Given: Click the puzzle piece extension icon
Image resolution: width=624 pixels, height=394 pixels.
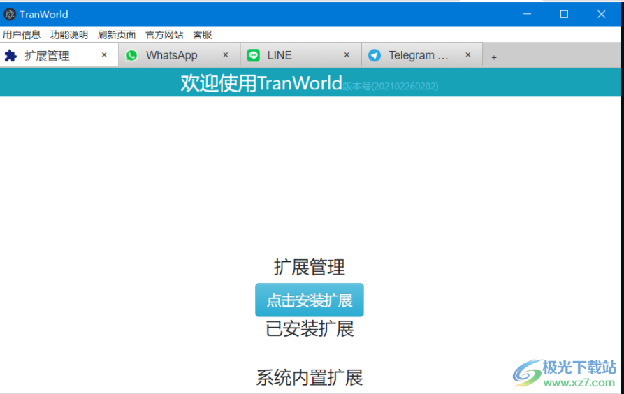Looking at the screenshot, I should pyautogui.click(x=10, y=56).
